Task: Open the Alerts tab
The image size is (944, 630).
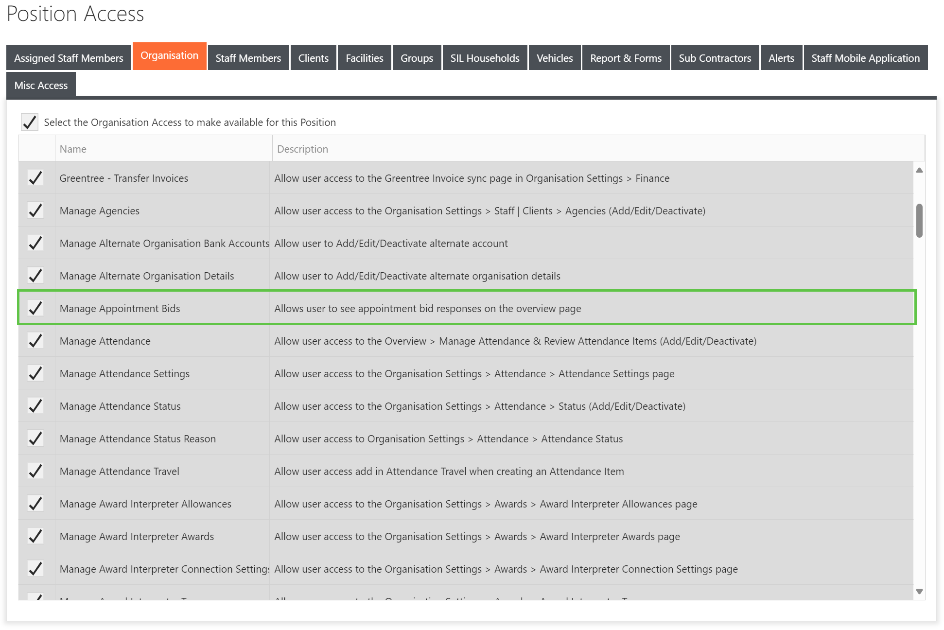Action: tap(781, 58)
